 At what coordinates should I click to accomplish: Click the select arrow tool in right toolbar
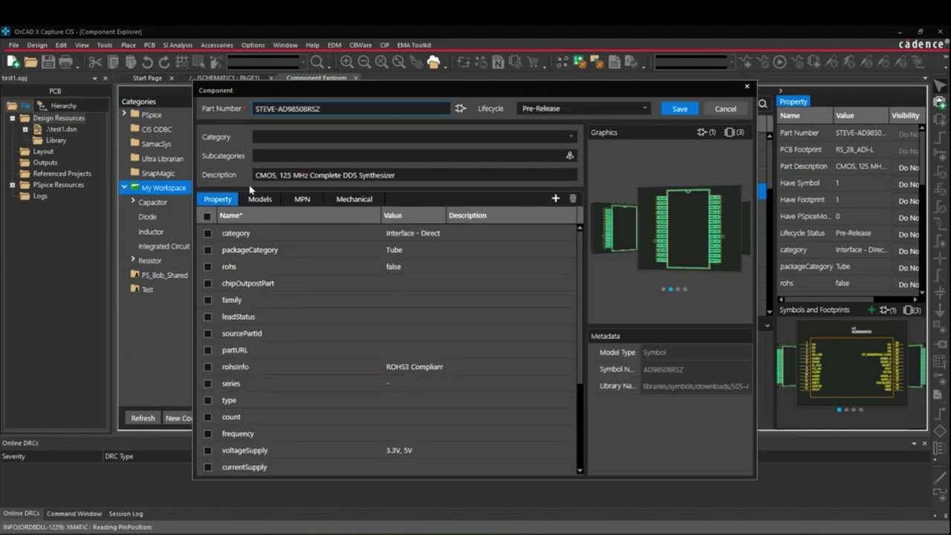click(x=941, y=86)
